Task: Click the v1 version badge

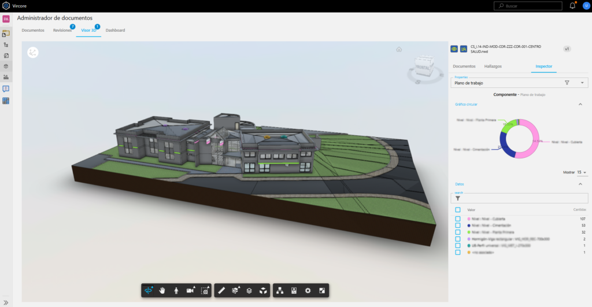Action: [x=567, y=49]
